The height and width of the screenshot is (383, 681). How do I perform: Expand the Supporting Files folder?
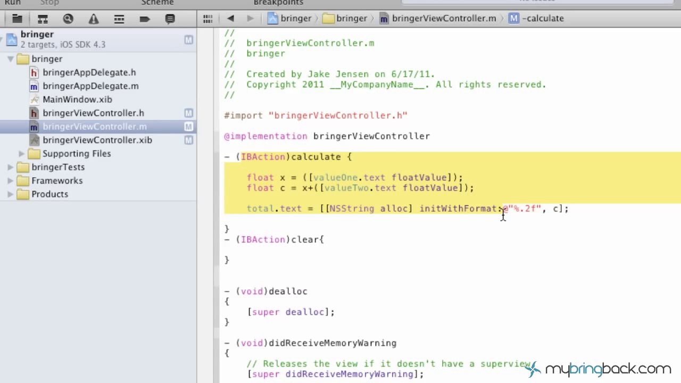point(21,154)
